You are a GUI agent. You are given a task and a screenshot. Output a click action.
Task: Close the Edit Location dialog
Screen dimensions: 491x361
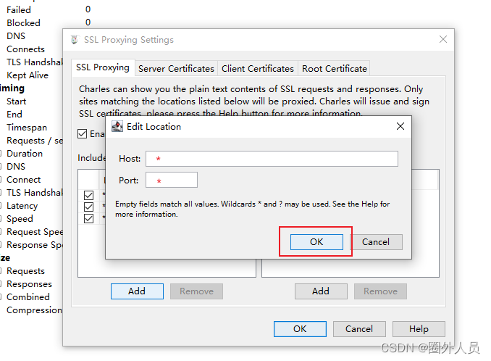[x=400, y=126]
